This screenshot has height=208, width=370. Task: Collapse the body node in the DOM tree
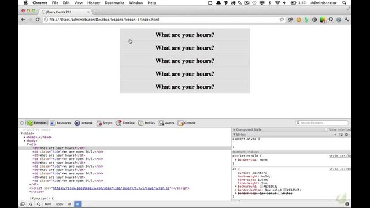click(x=24, y=141)
